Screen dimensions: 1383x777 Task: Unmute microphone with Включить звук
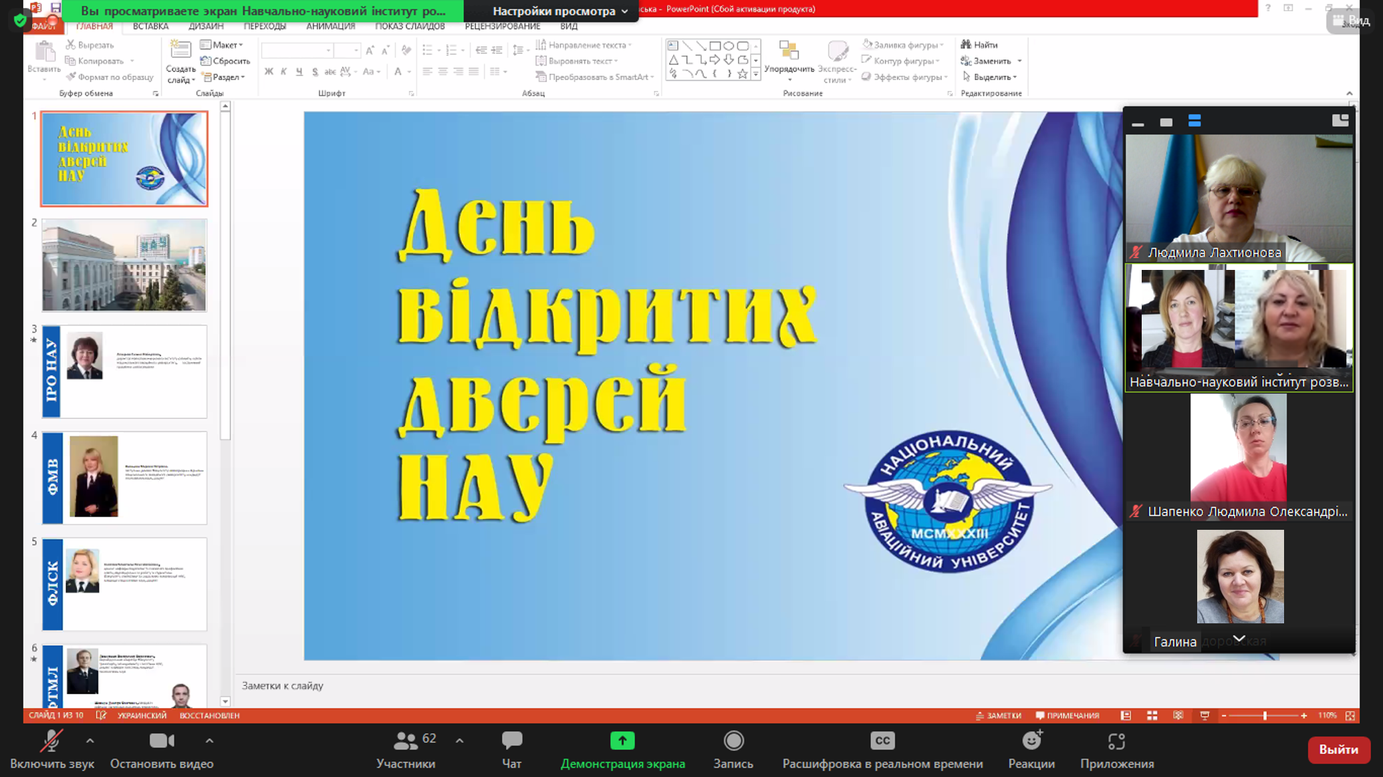pyautogui.click(x=51, y=749)
